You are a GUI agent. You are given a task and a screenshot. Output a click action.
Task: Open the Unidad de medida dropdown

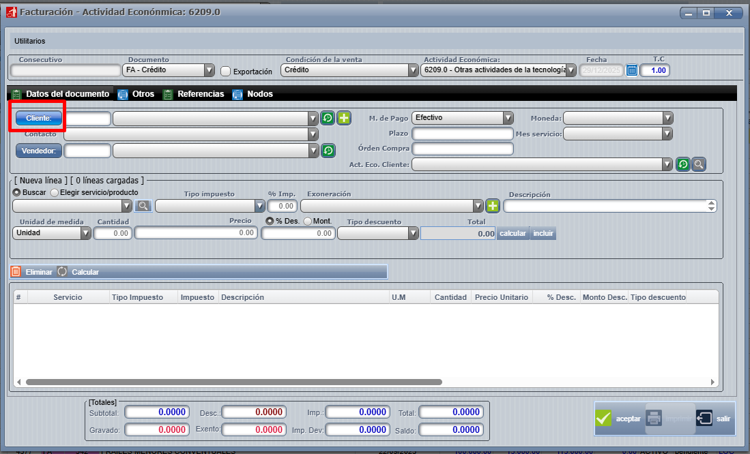pyautogui.click(x=85, y=233)
